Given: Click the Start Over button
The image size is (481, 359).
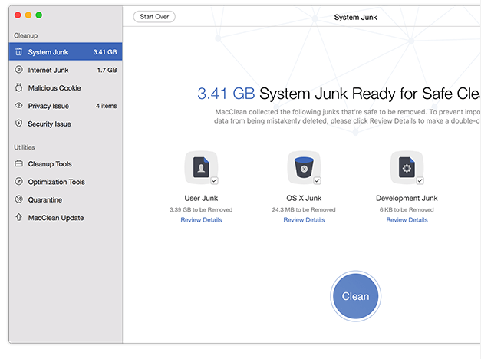Looking at the screenshot, I should click(154, 16).
